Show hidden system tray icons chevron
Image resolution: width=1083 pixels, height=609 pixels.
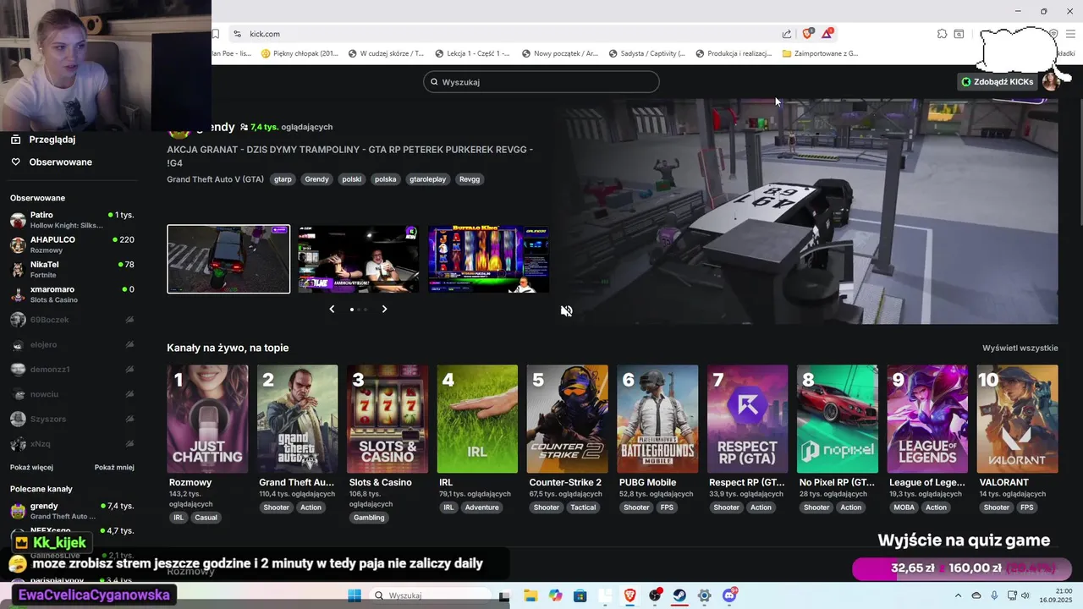pyautogui.click(x=959, y=595)
